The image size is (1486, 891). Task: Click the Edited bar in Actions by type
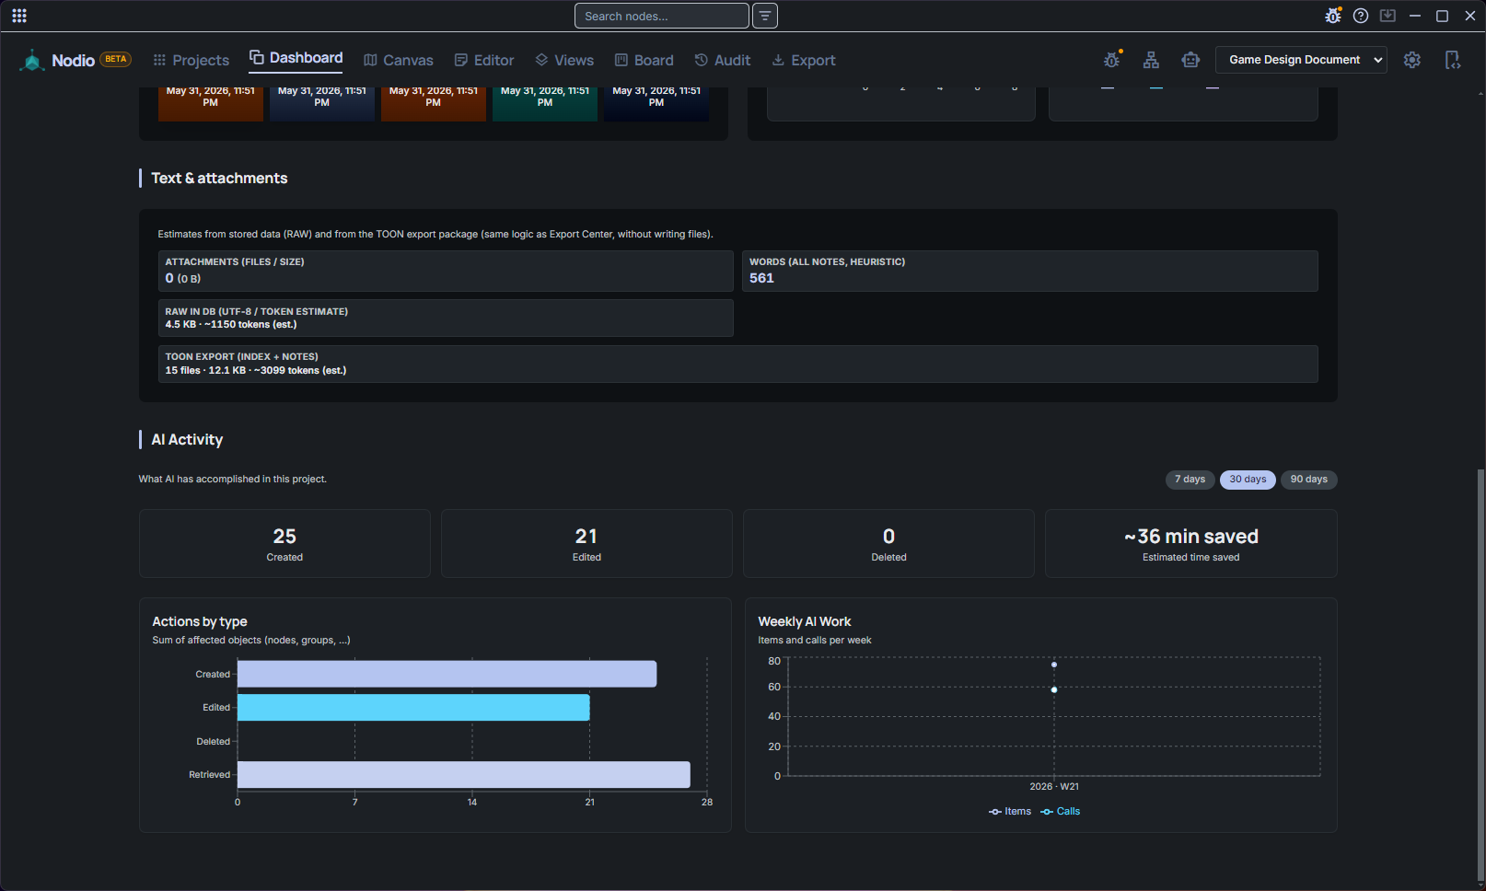coord(413,707)
